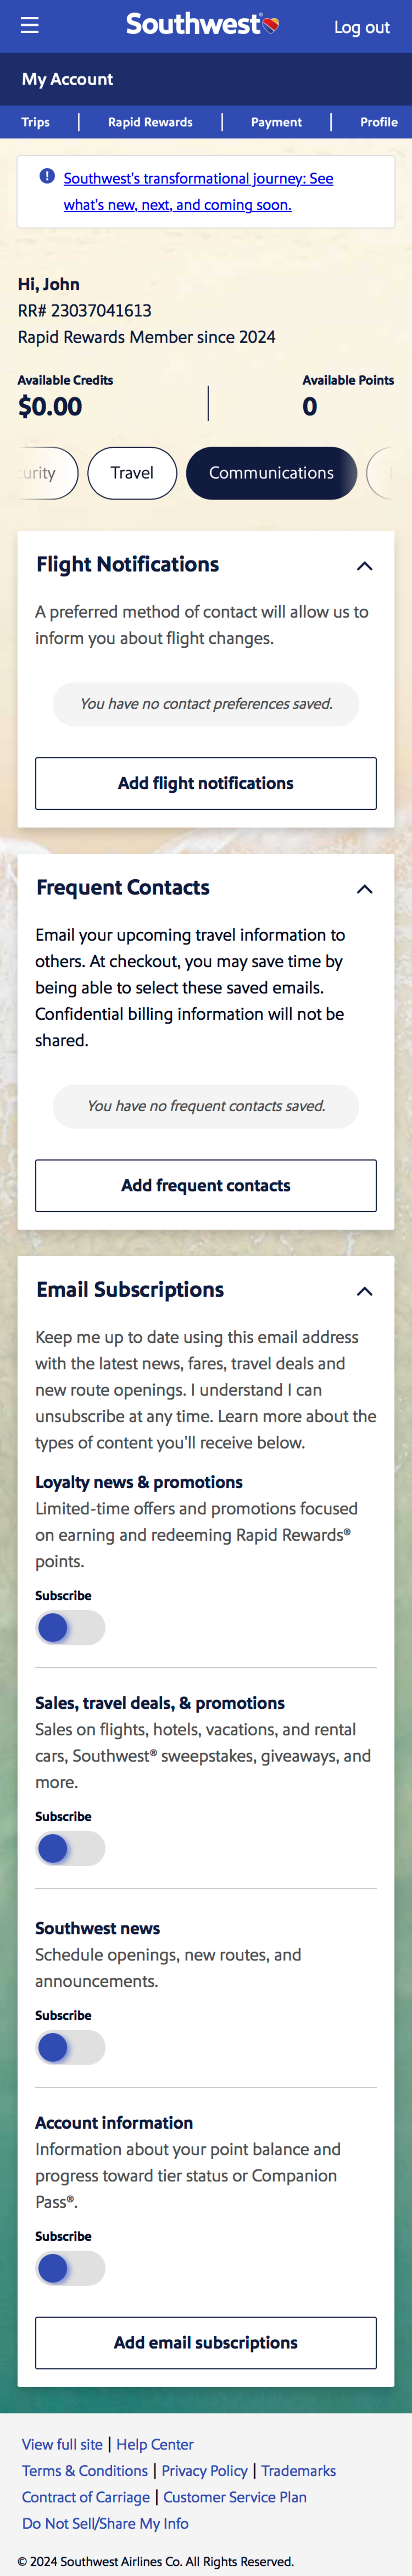Click Add frequent contacts
Image resolution: width=412 pixels, height=2576 pixels.
click(x=206, y=1186)
